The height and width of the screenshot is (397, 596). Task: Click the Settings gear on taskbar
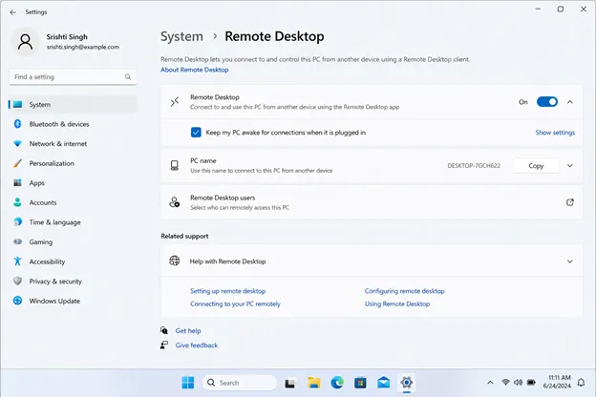[406, 383]
